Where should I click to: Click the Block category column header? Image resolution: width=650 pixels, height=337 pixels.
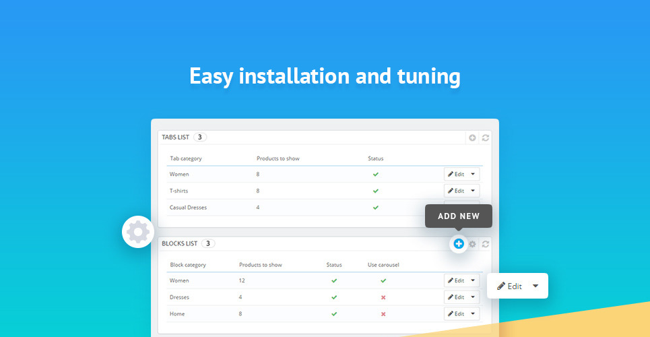tap(188, 265)
